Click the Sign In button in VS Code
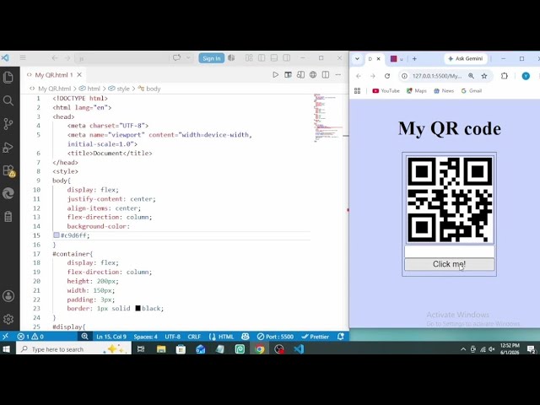Viewport: 540px width, 405px height. click(211, 58)
